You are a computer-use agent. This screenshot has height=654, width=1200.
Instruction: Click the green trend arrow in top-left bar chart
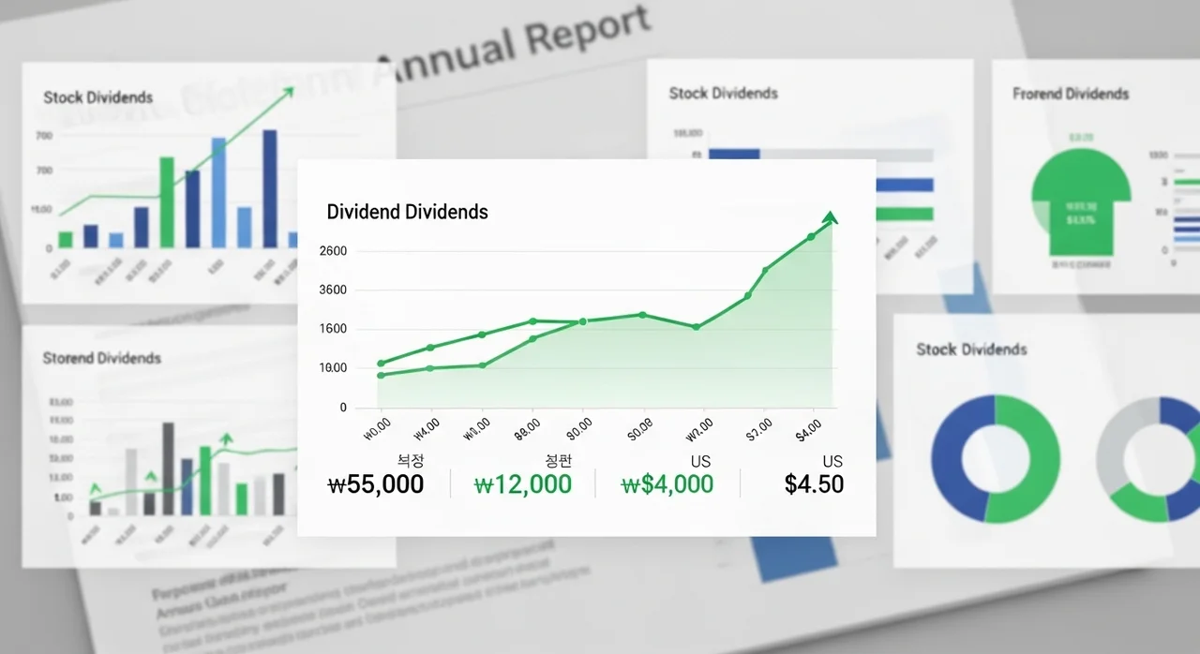pyautogui.click(x=286, y=92)
